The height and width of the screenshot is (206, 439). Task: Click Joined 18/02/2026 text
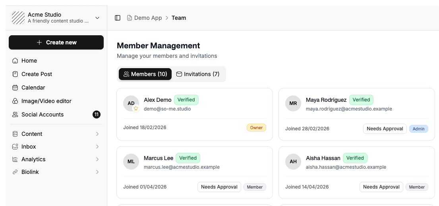point(145,128)
